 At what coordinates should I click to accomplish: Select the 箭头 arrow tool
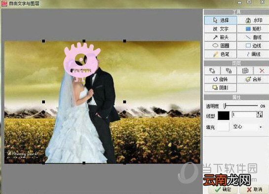click(221, 37)
